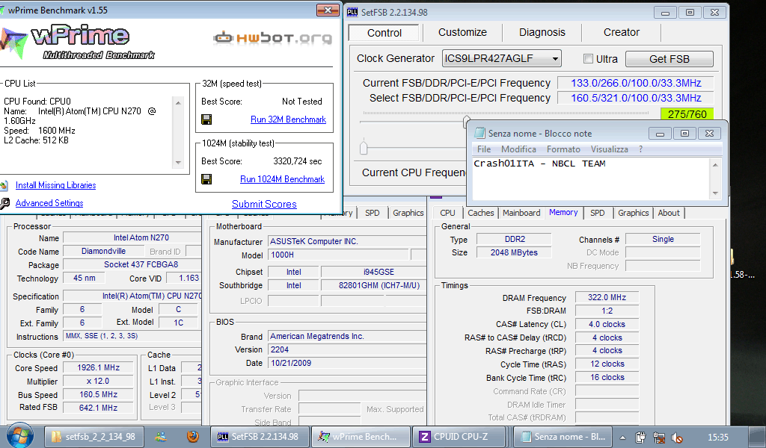Screen dimensions: 766x448
Task: Click the hwbot.org logo in wPrime
Action: (x=272, y=37)
